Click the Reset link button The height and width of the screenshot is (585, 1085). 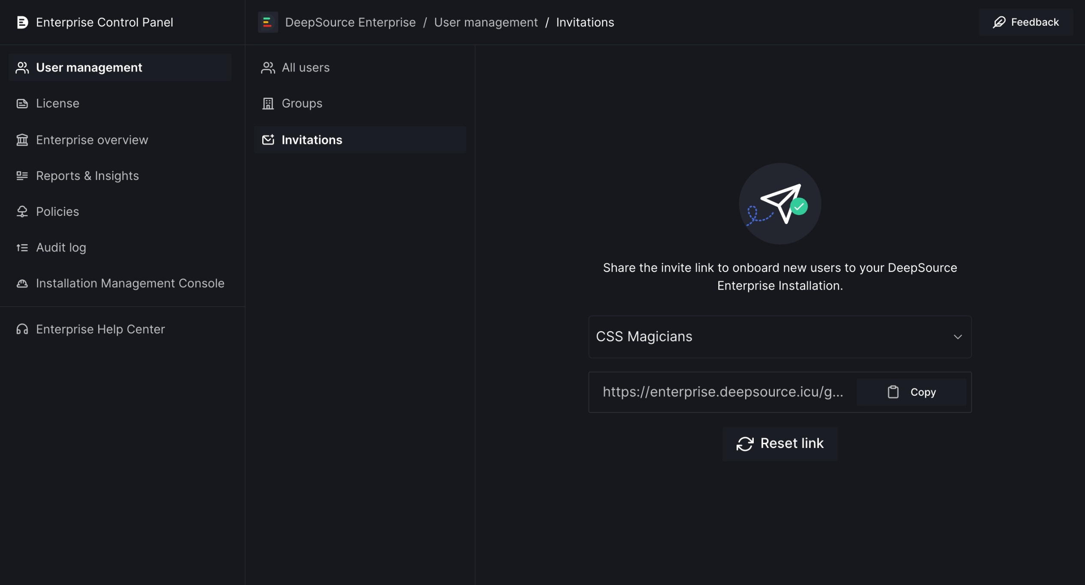click(x=779, y=443)
